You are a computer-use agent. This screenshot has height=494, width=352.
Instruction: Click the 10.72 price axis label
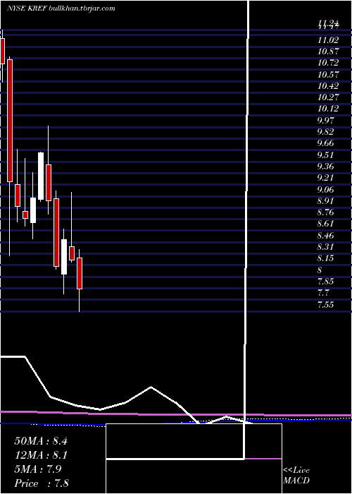click(x=328, y=63)
